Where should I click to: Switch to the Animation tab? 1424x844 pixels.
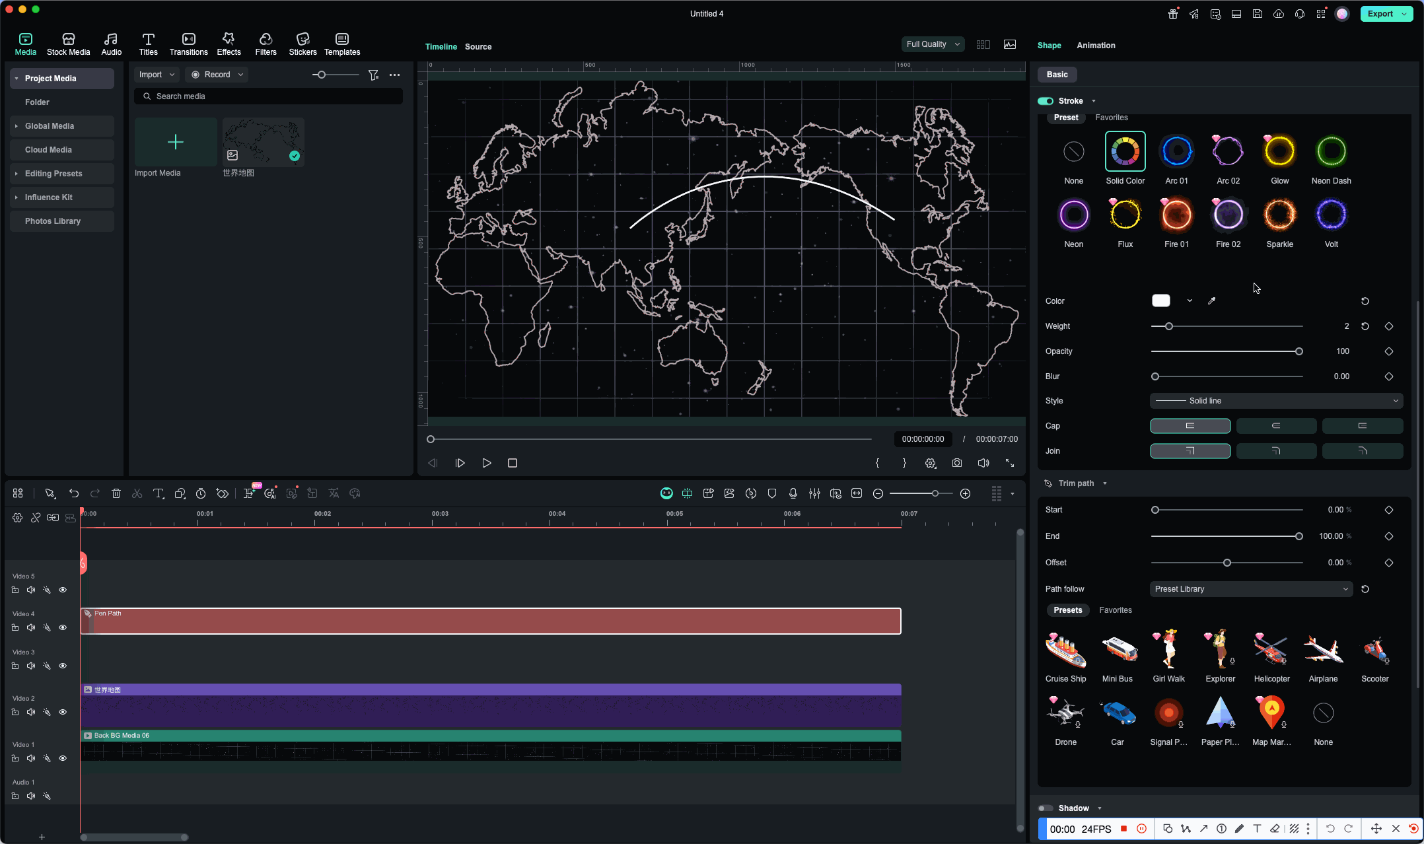[x=1096, y=46]
